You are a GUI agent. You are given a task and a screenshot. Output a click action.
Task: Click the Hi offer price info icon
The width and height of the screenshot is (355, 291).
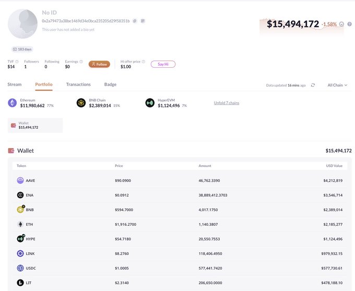144,62
